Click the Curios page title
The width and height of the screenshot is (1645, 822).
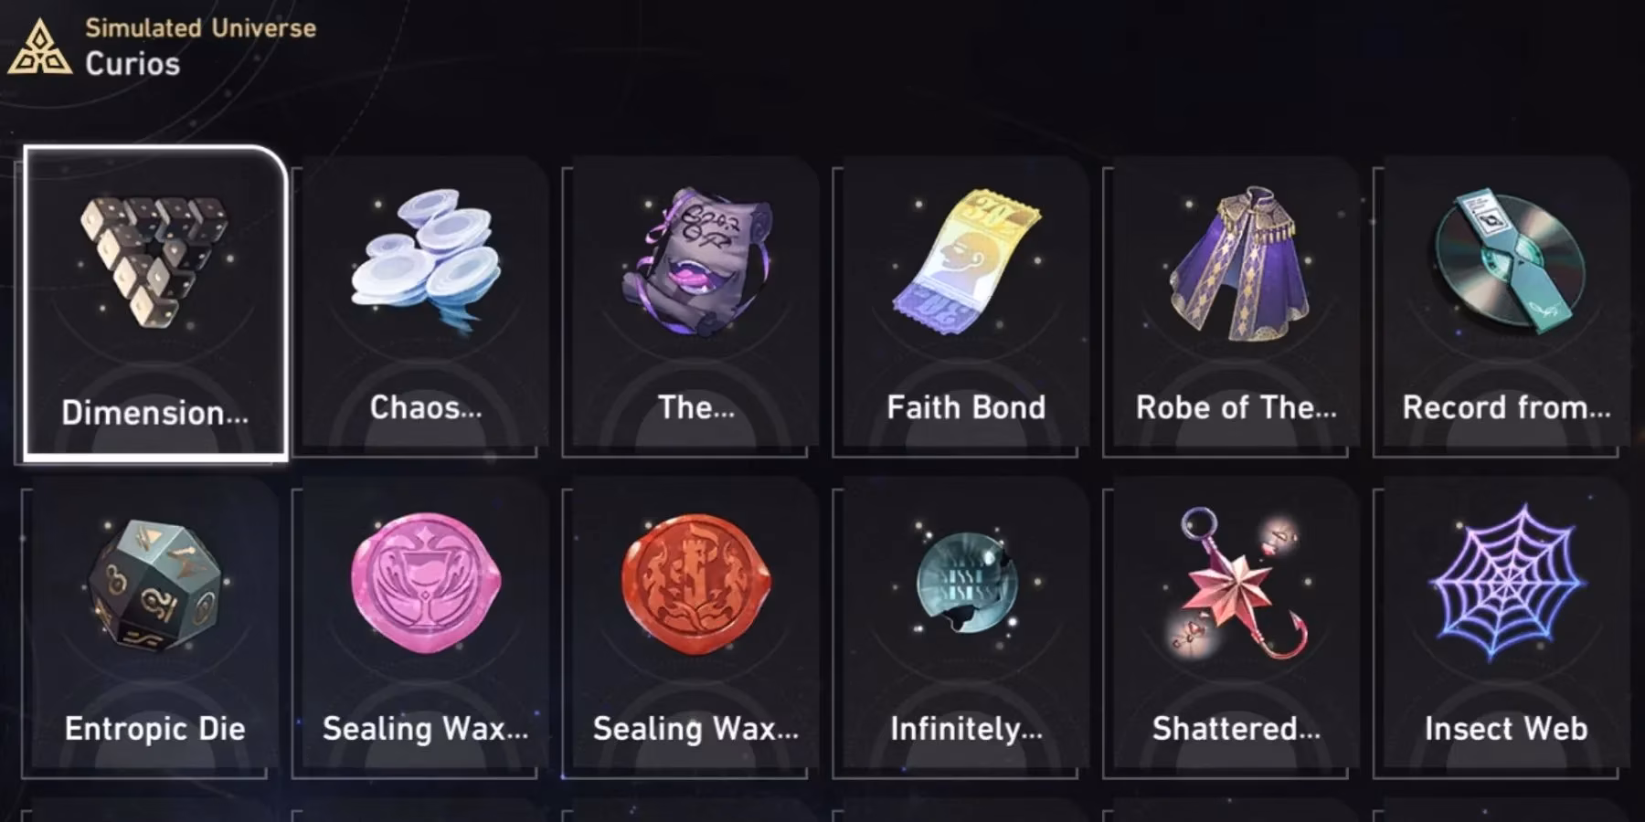pos(133,64)
